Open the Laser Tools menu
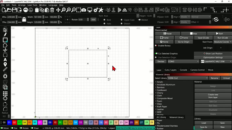 pos(32,5)
